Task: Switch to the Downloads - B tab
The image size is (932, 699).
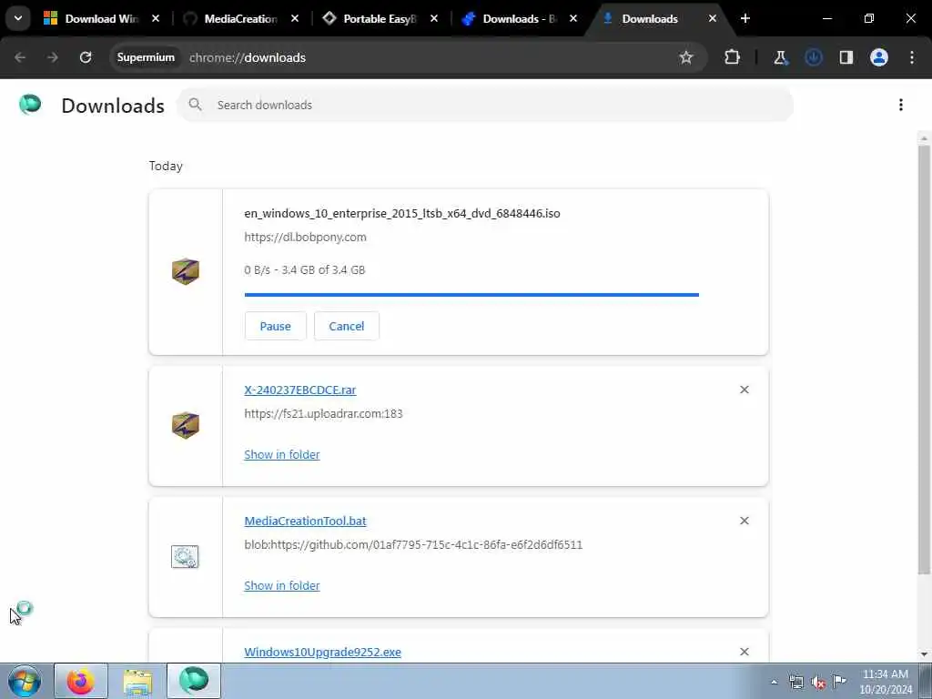Action: pyautogui.click(x=519, y=18)
